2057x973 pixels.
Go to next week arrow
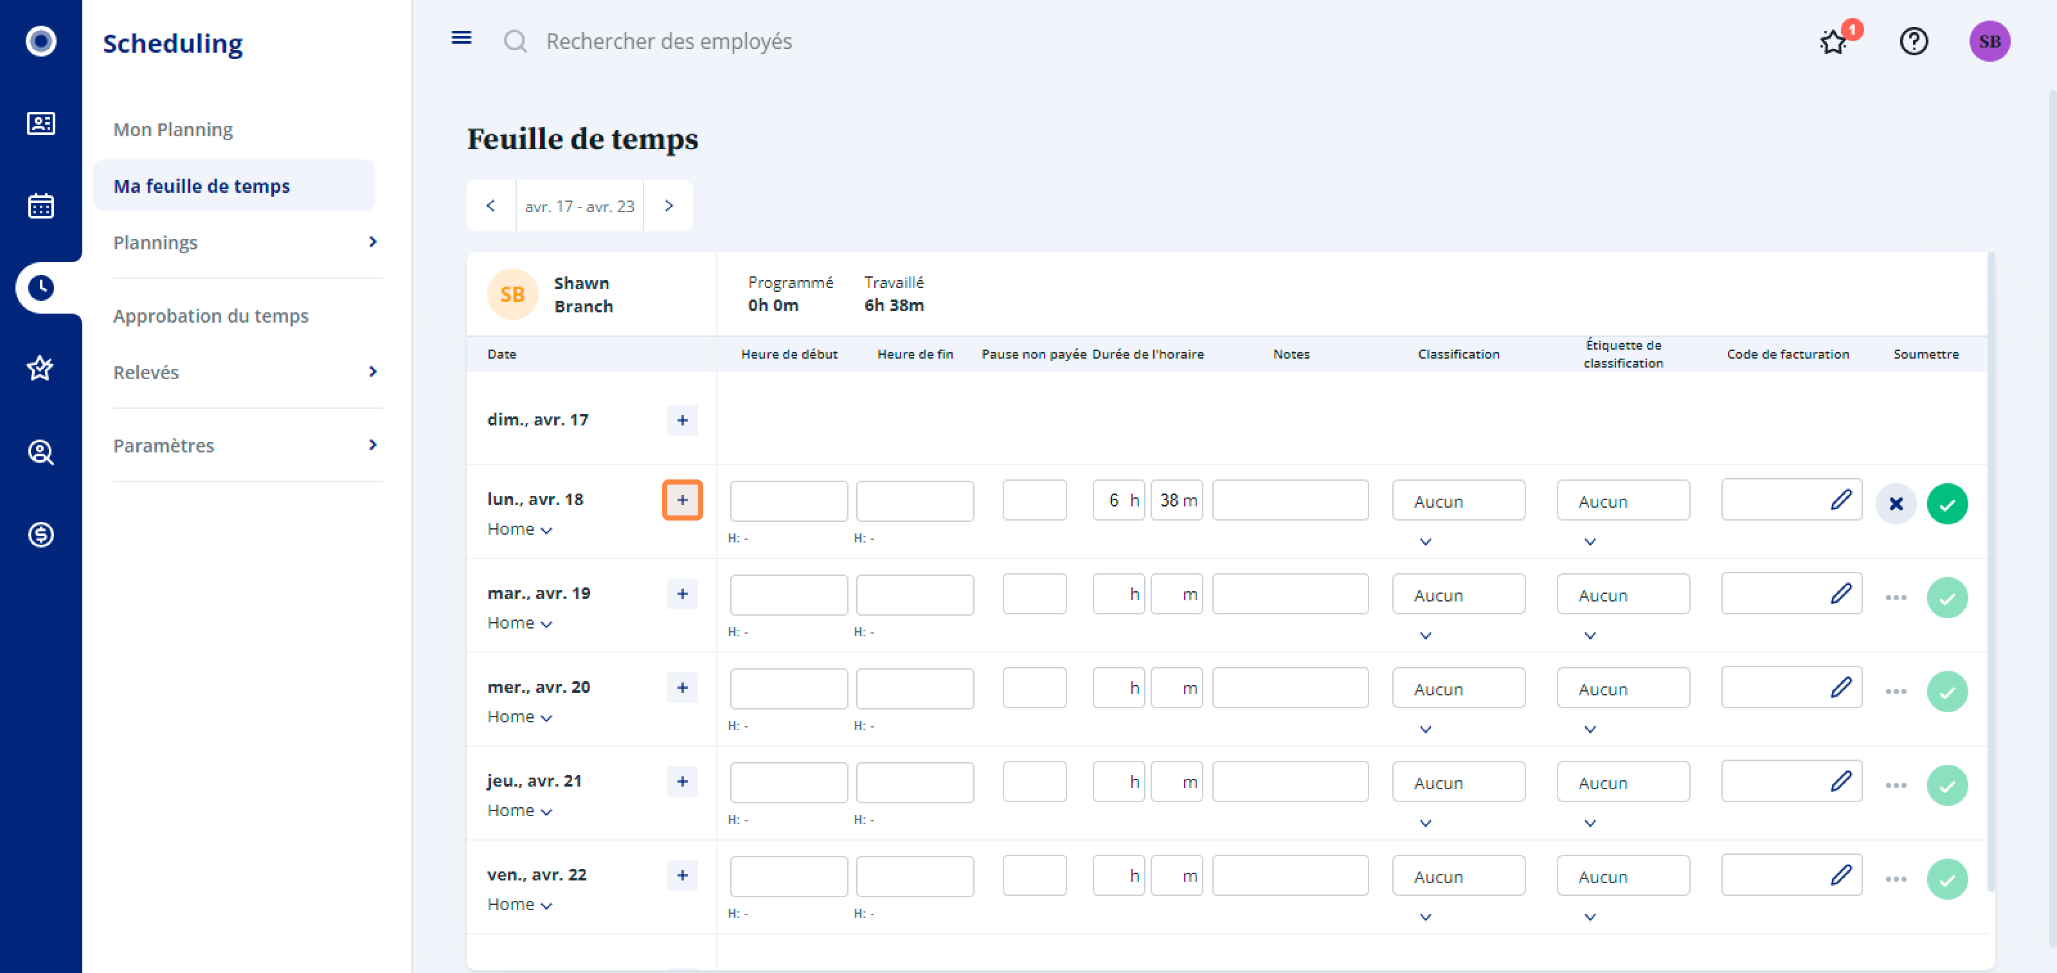point(669,206)
